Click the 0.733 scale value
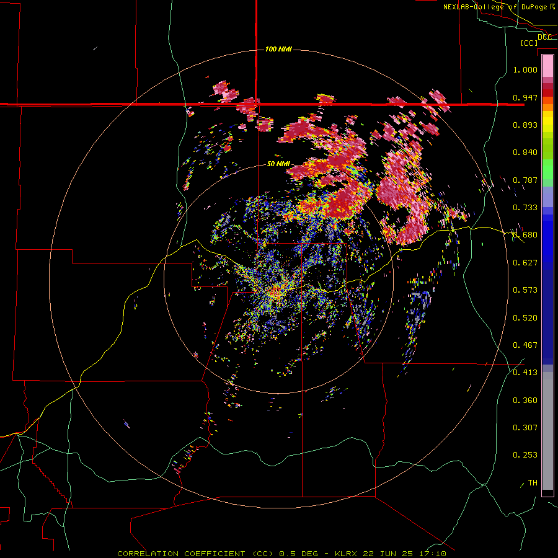 (525, 208)
